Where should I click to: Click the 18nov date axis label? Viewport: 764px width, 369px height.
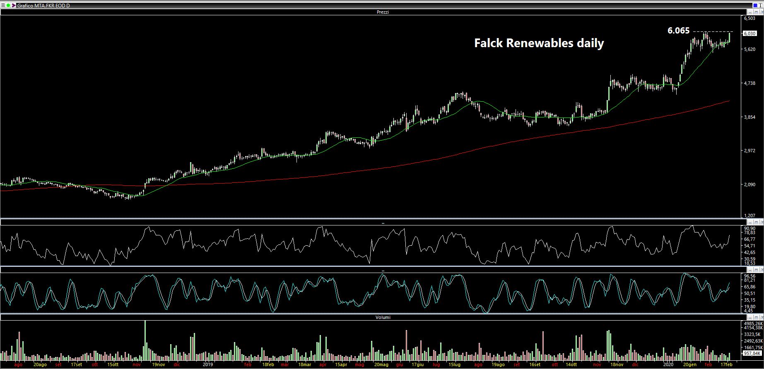(x=617, y=364)
